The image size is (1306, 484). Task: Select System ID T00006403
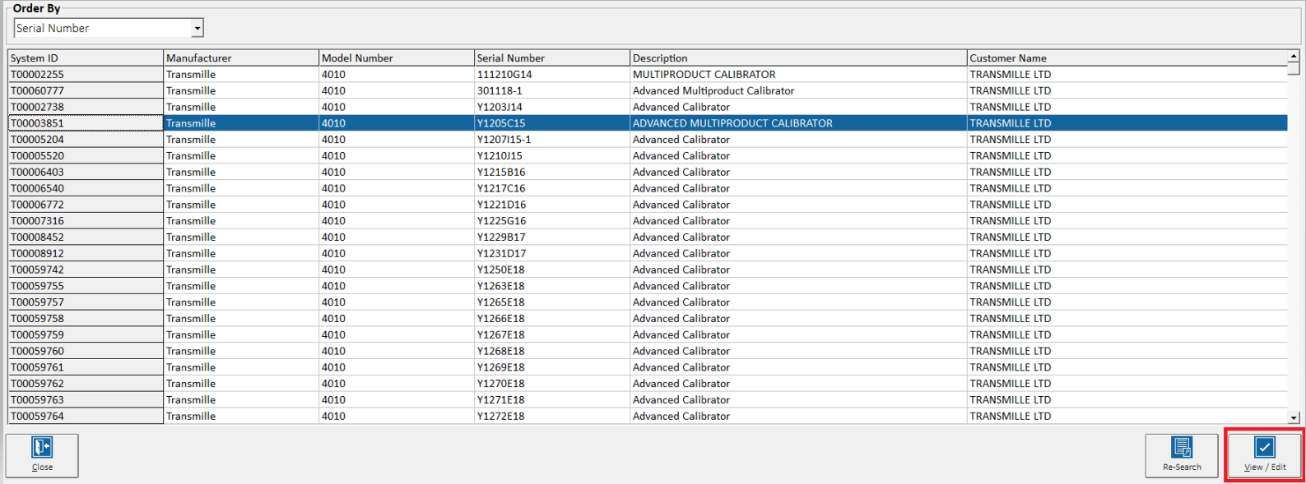pyautogui.click(x=86, y=172)
